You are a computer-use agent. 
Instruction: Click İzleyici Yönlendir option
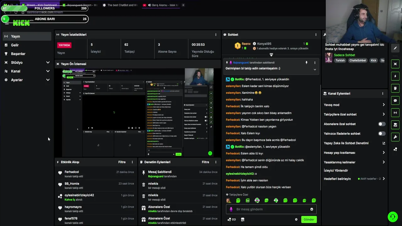[336, 170]
